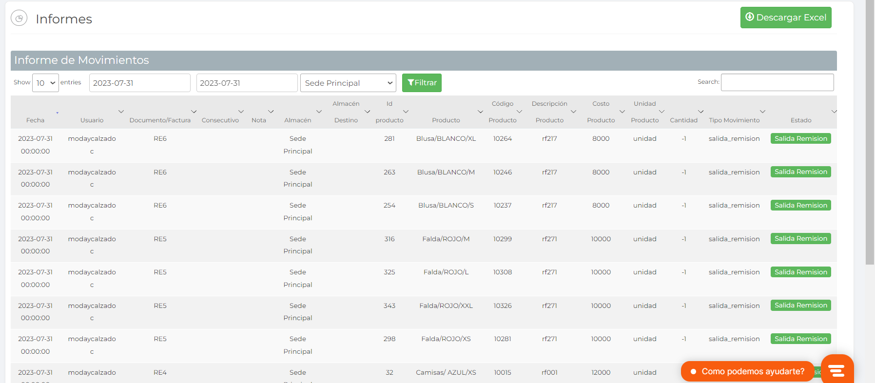The image size is (875, 383).
Task: Download report with Descargar Excel button
Action: tap(786, 18)
